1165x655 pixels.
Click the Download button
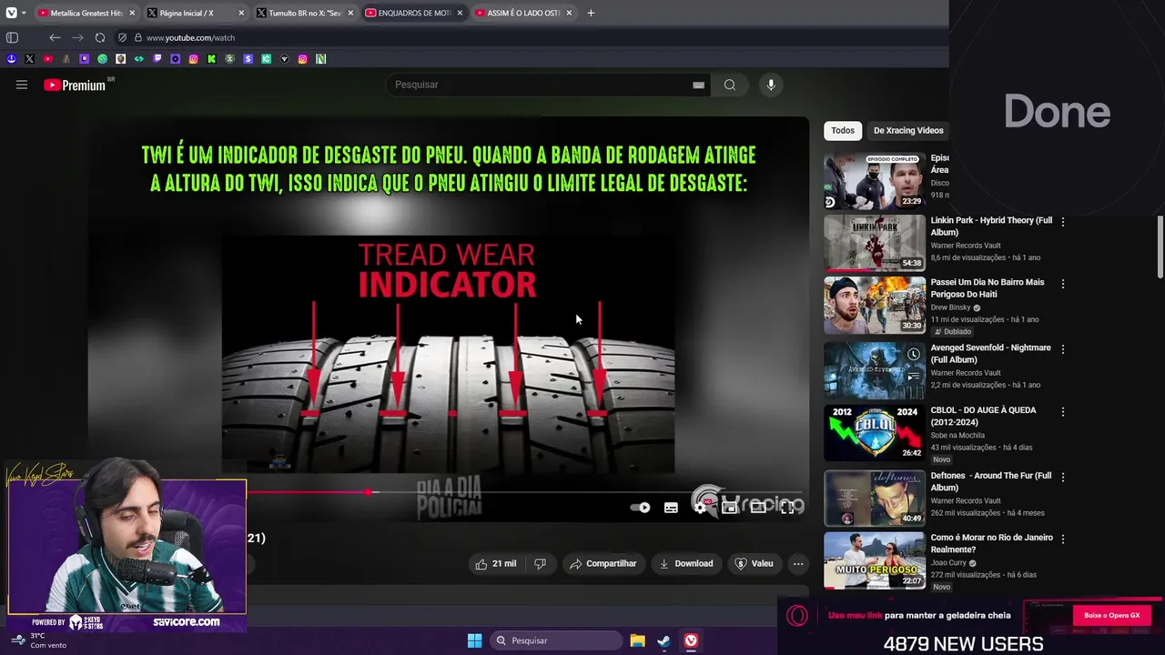click(686, 564)
